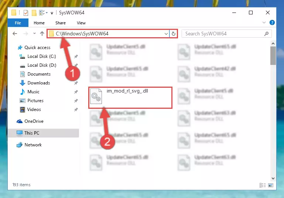Image resolution: width=284 pixels, height=198 pixels.
Task: Click the OneDrive cloud icon
Action: (20, 121)
